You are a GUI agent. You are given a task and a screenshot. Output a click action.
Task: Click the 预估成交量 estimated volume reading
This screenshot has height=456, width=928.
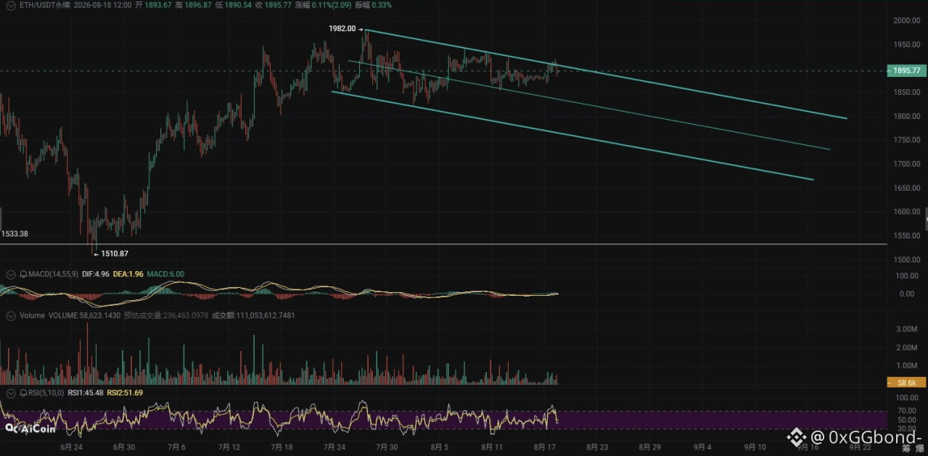click(x=165, y=316)
